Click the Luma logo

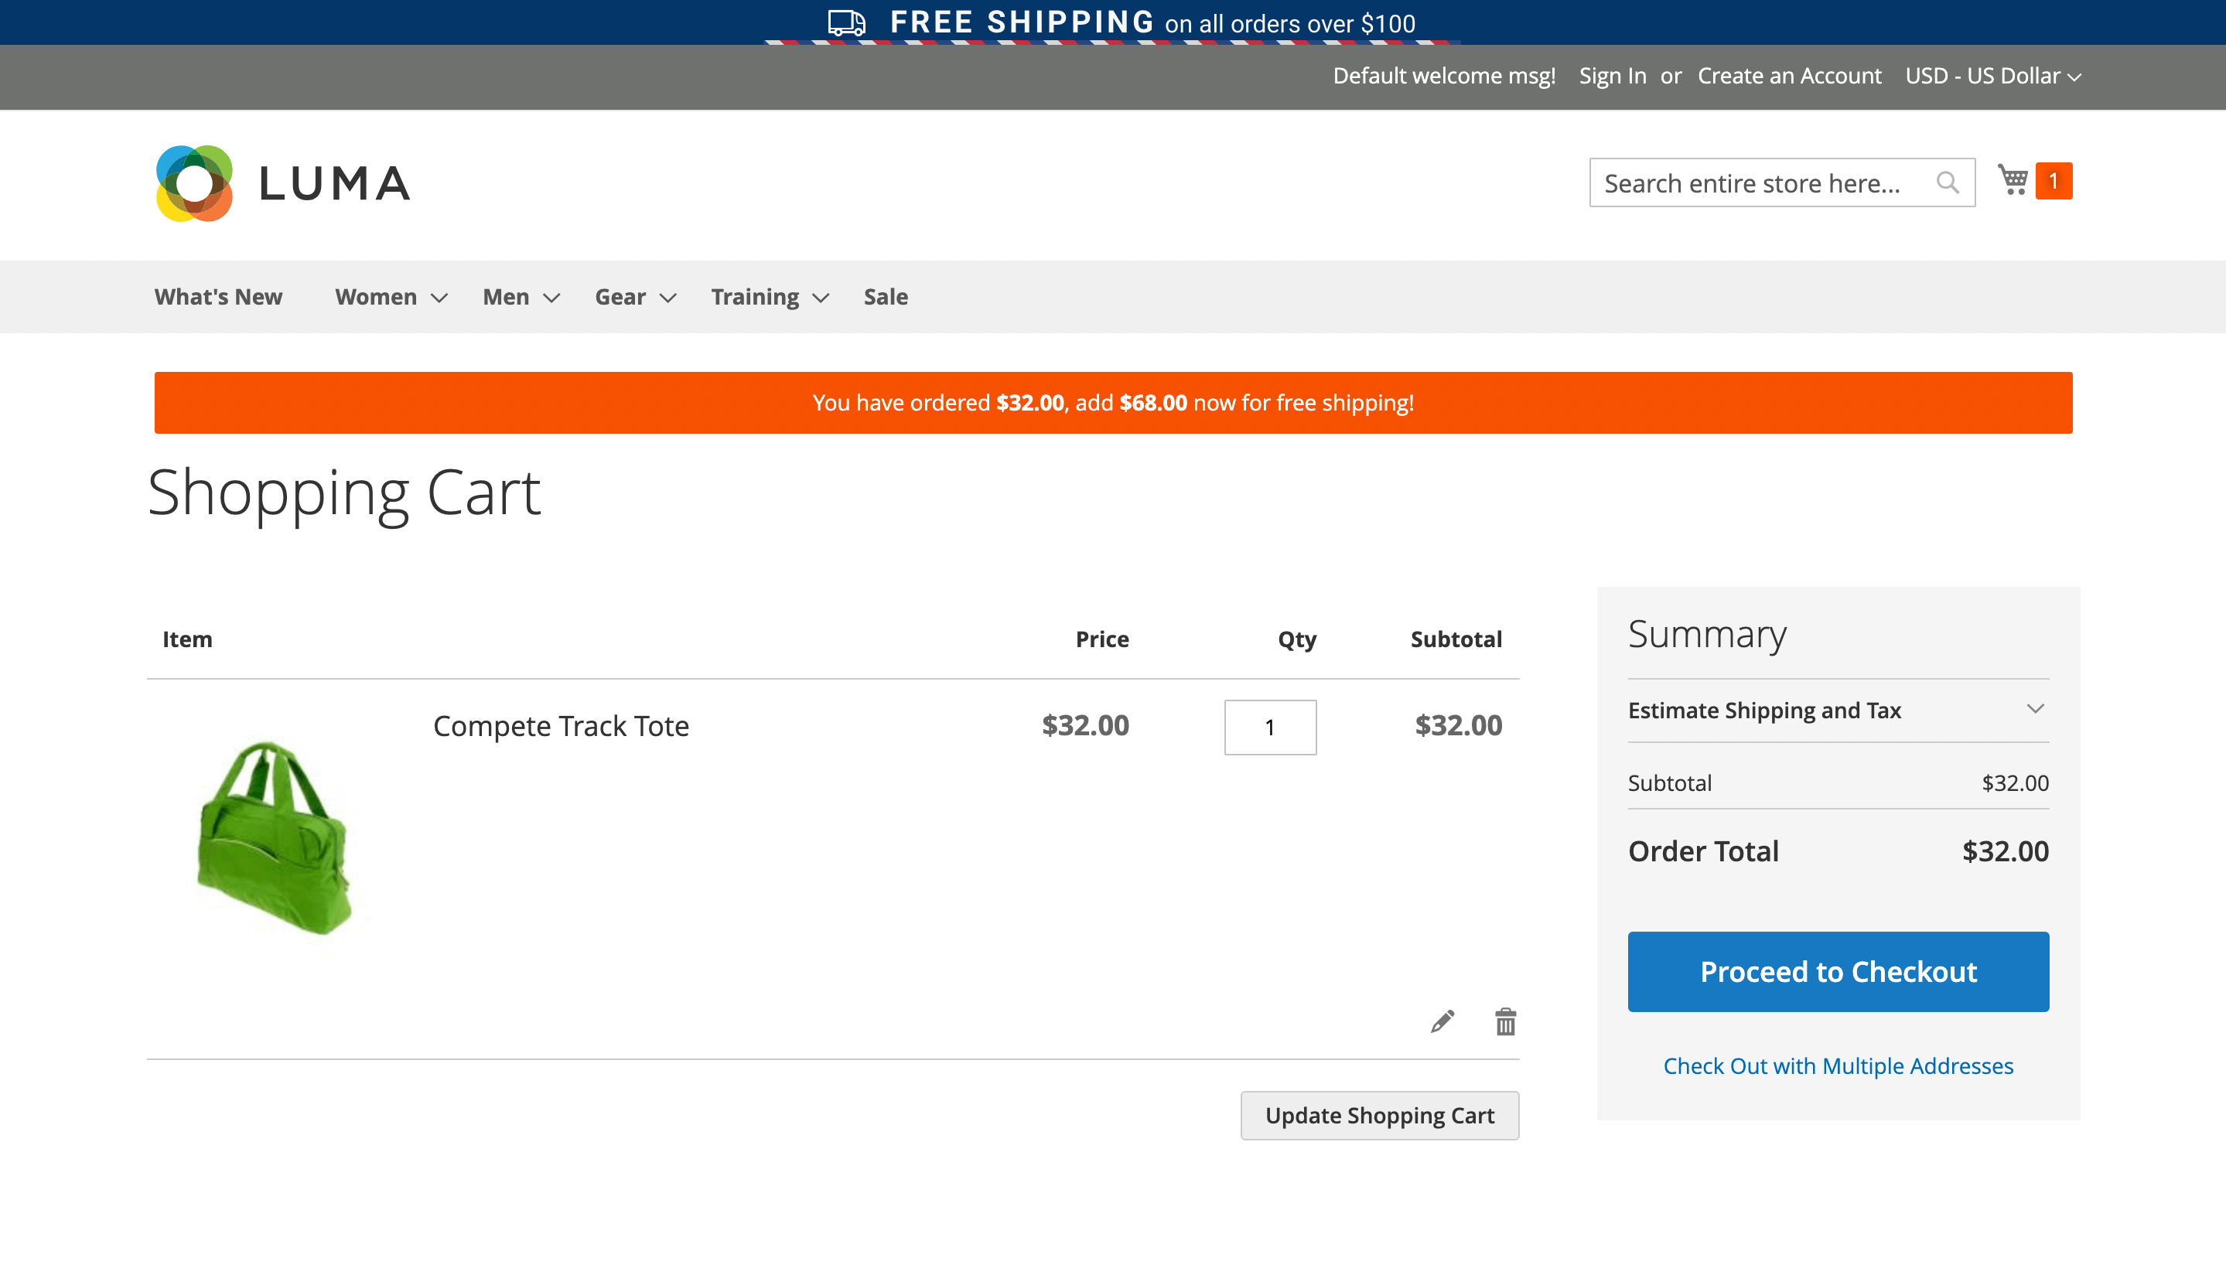tap(282, 182)
